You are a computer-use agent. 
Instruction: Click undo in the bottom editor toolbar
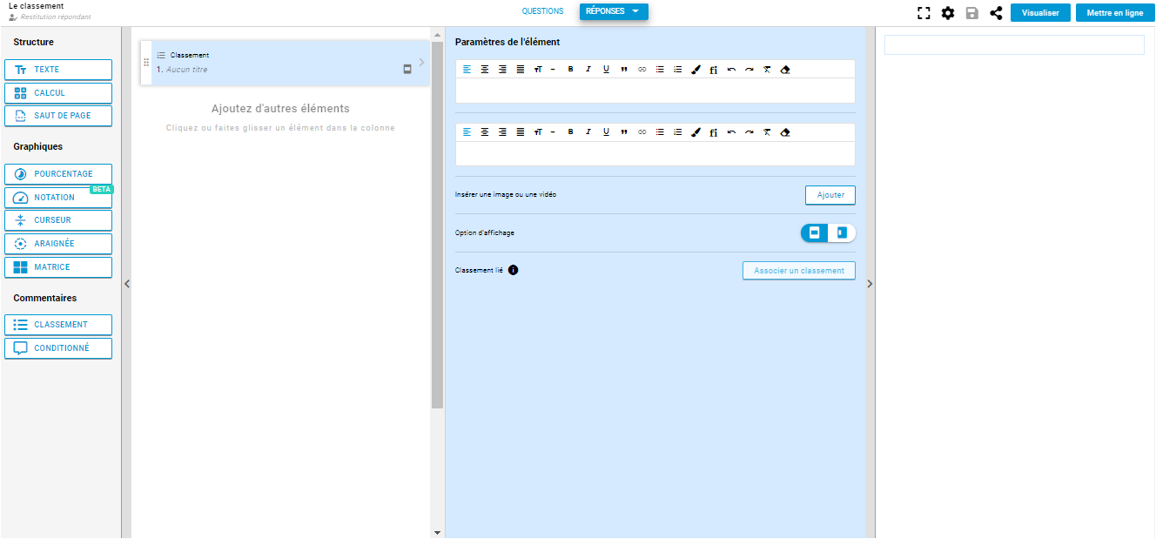731,132
